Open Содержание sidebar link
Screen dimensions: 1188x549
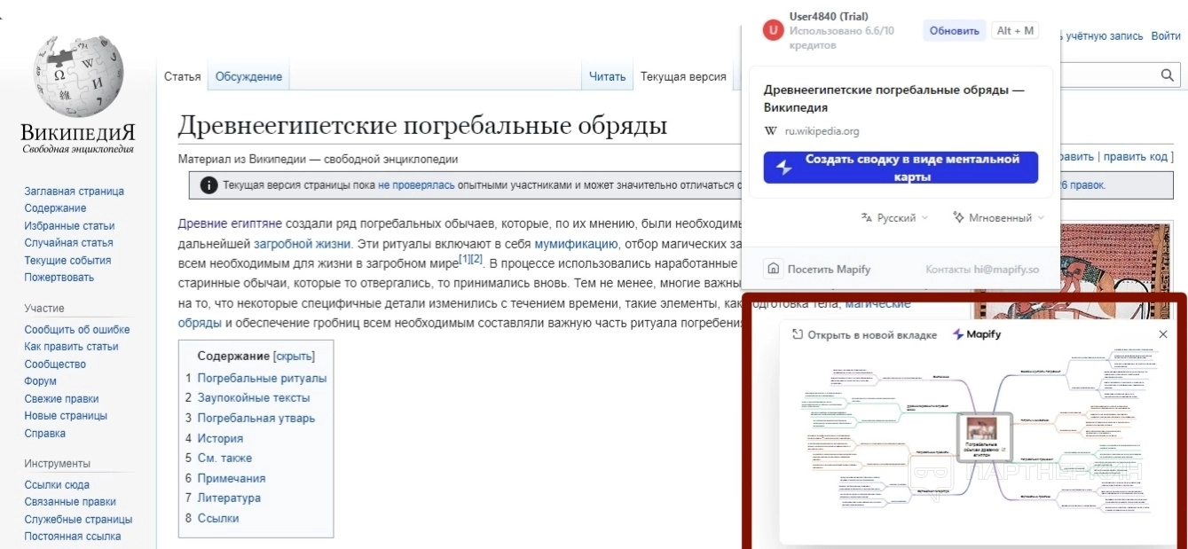[55, 208]
